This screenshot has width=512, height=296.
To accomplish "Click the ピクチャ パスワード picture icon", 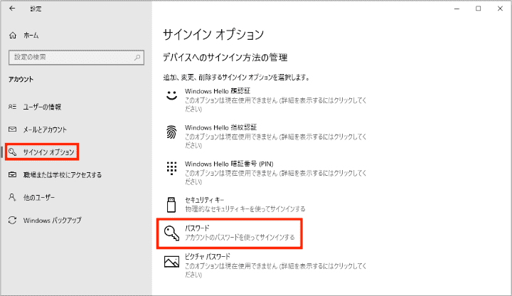I will coord(172,262).
